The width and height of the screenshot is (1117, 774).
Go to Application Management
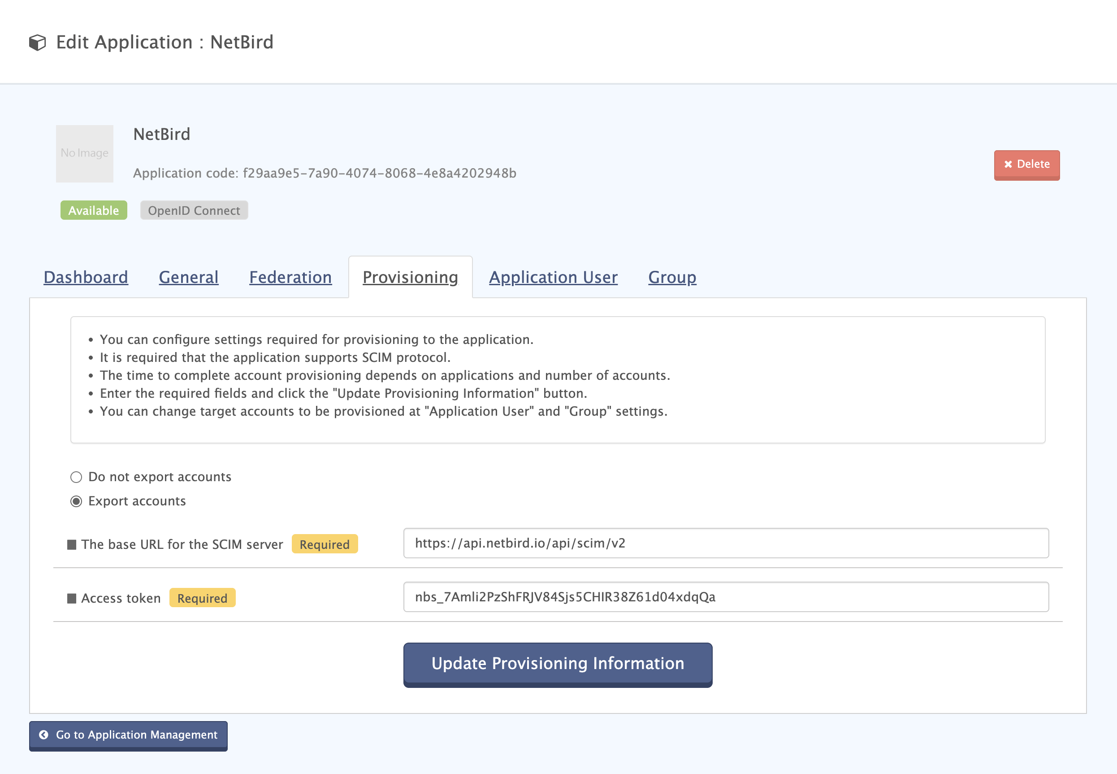[128, 736]
